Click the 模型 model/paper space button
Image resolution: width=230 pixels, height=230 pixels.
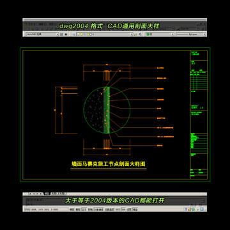(x=135, y=210)
